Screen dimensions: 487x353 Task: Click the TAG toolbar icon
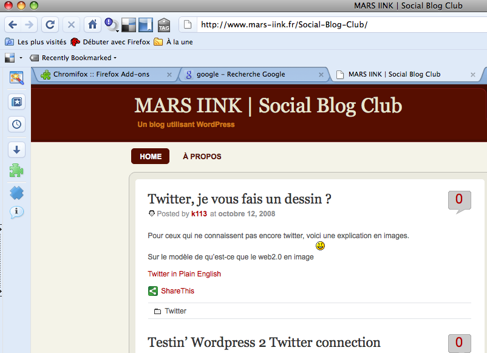tap(164, 25)
